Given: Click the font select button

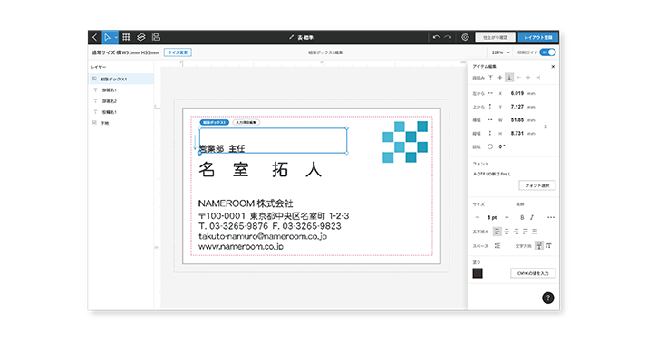Looking at the screenshot, I should (x=536, y=185).
